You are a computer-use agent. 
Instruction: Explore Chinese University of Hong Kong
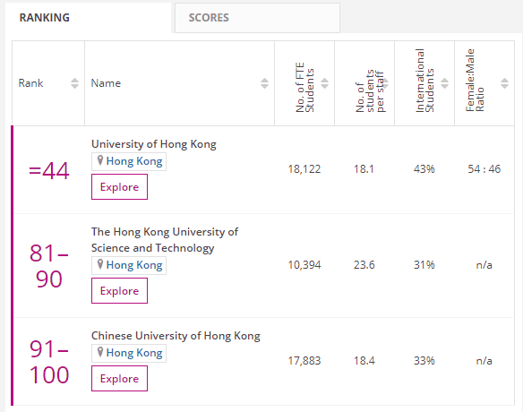(x=119, y=378)
